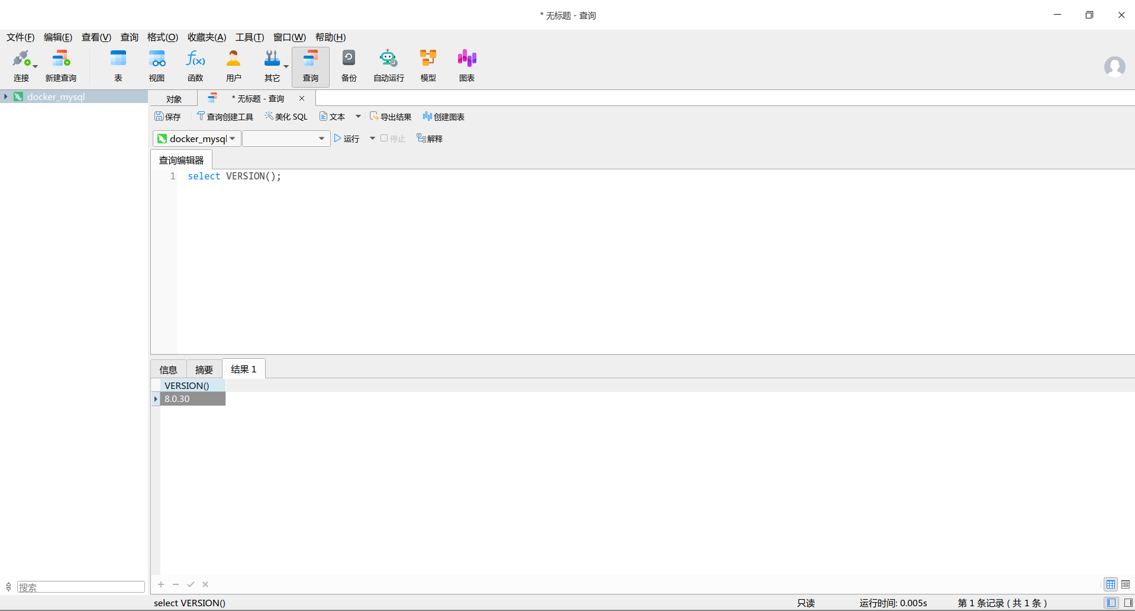Image resolution: width=1135 pixels, height=611 pixels.
Task: Click 导出结果 (Export Result)
Action: click(391, 117)
